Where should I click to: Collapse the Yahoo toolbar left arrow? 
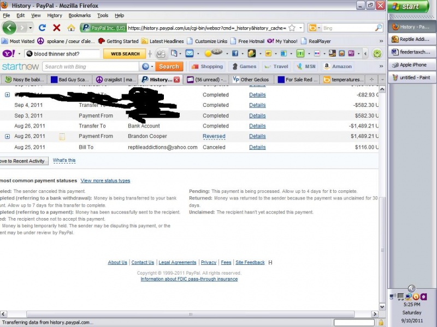tap(365, 53)
